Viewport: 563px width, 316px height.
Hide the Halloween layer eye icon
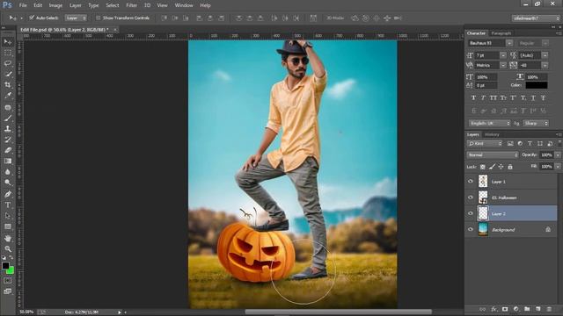[x=471, y=197]
